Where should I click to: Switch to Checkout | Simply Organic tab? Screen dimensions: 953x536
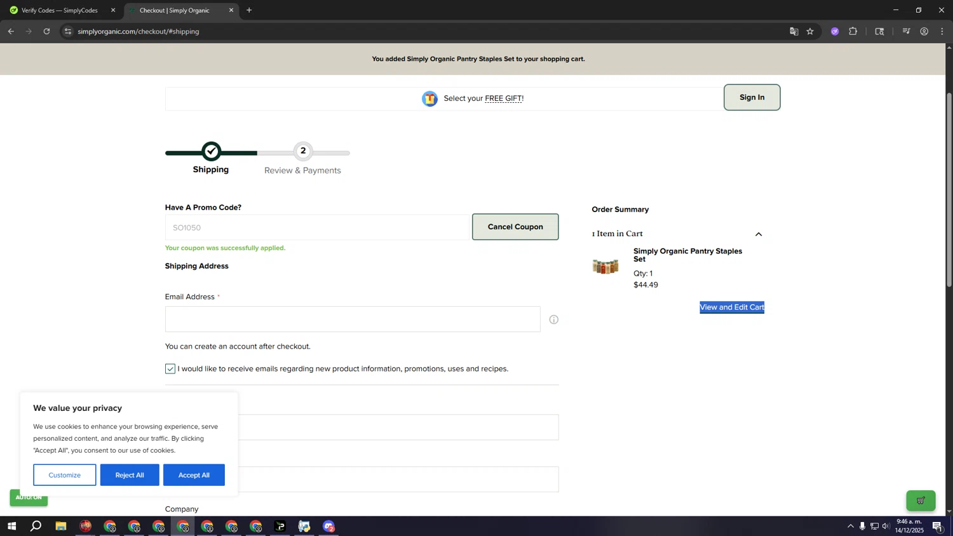[x=180, y=10]
